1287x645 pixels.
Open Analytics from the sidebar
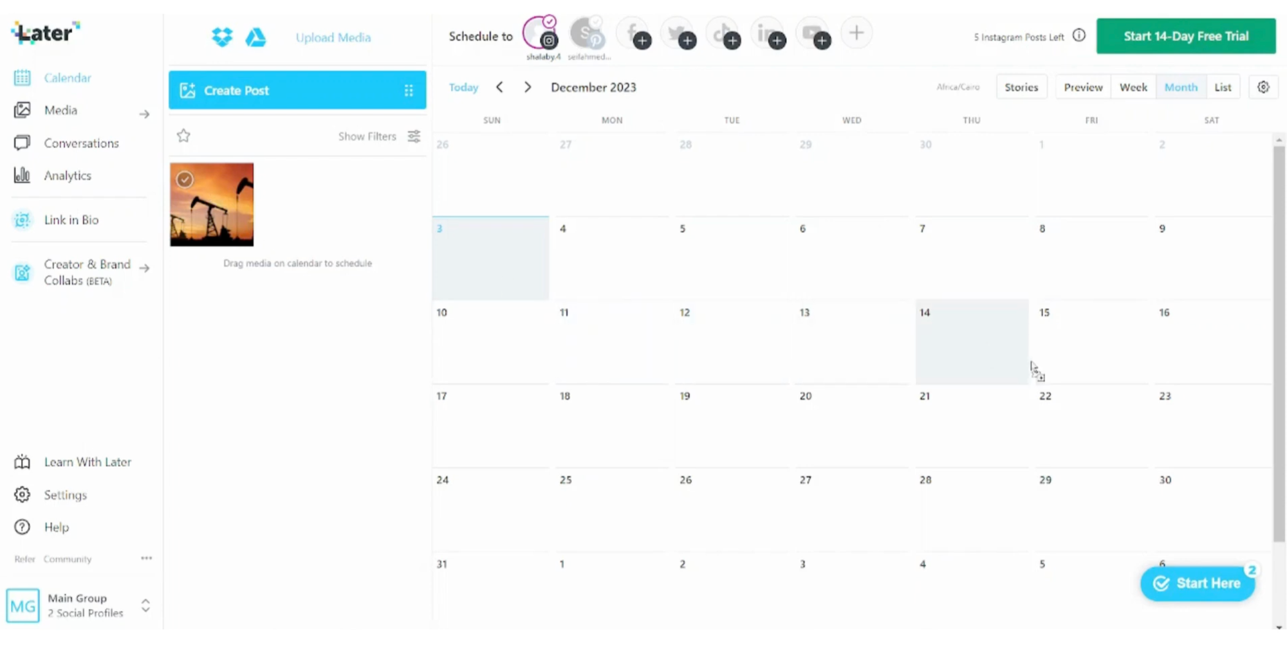point(67,176)
